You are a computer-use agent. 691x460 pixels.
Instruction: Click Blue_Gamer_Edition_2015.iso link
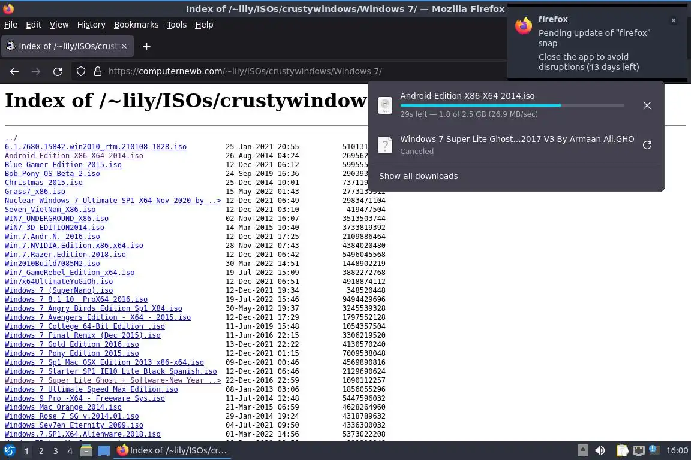(x=63, y=165)
